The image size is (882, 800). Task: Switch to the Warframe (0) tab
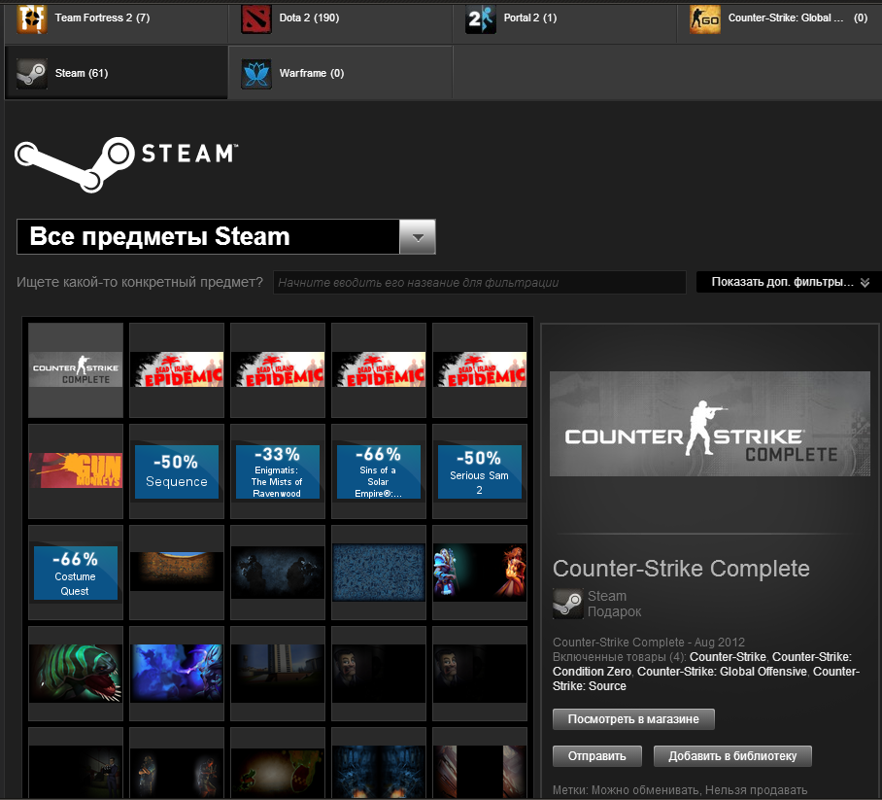340,73
